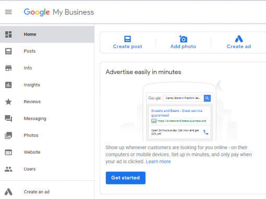The height and width of the screenshot is (199, 266).
Task: Open the Reviews section
Action: pyautogui.click(x=47, y=102)
